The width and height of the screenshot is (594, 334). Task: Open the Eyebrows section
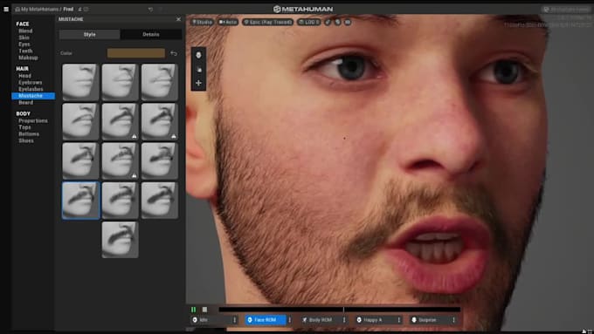31,83
